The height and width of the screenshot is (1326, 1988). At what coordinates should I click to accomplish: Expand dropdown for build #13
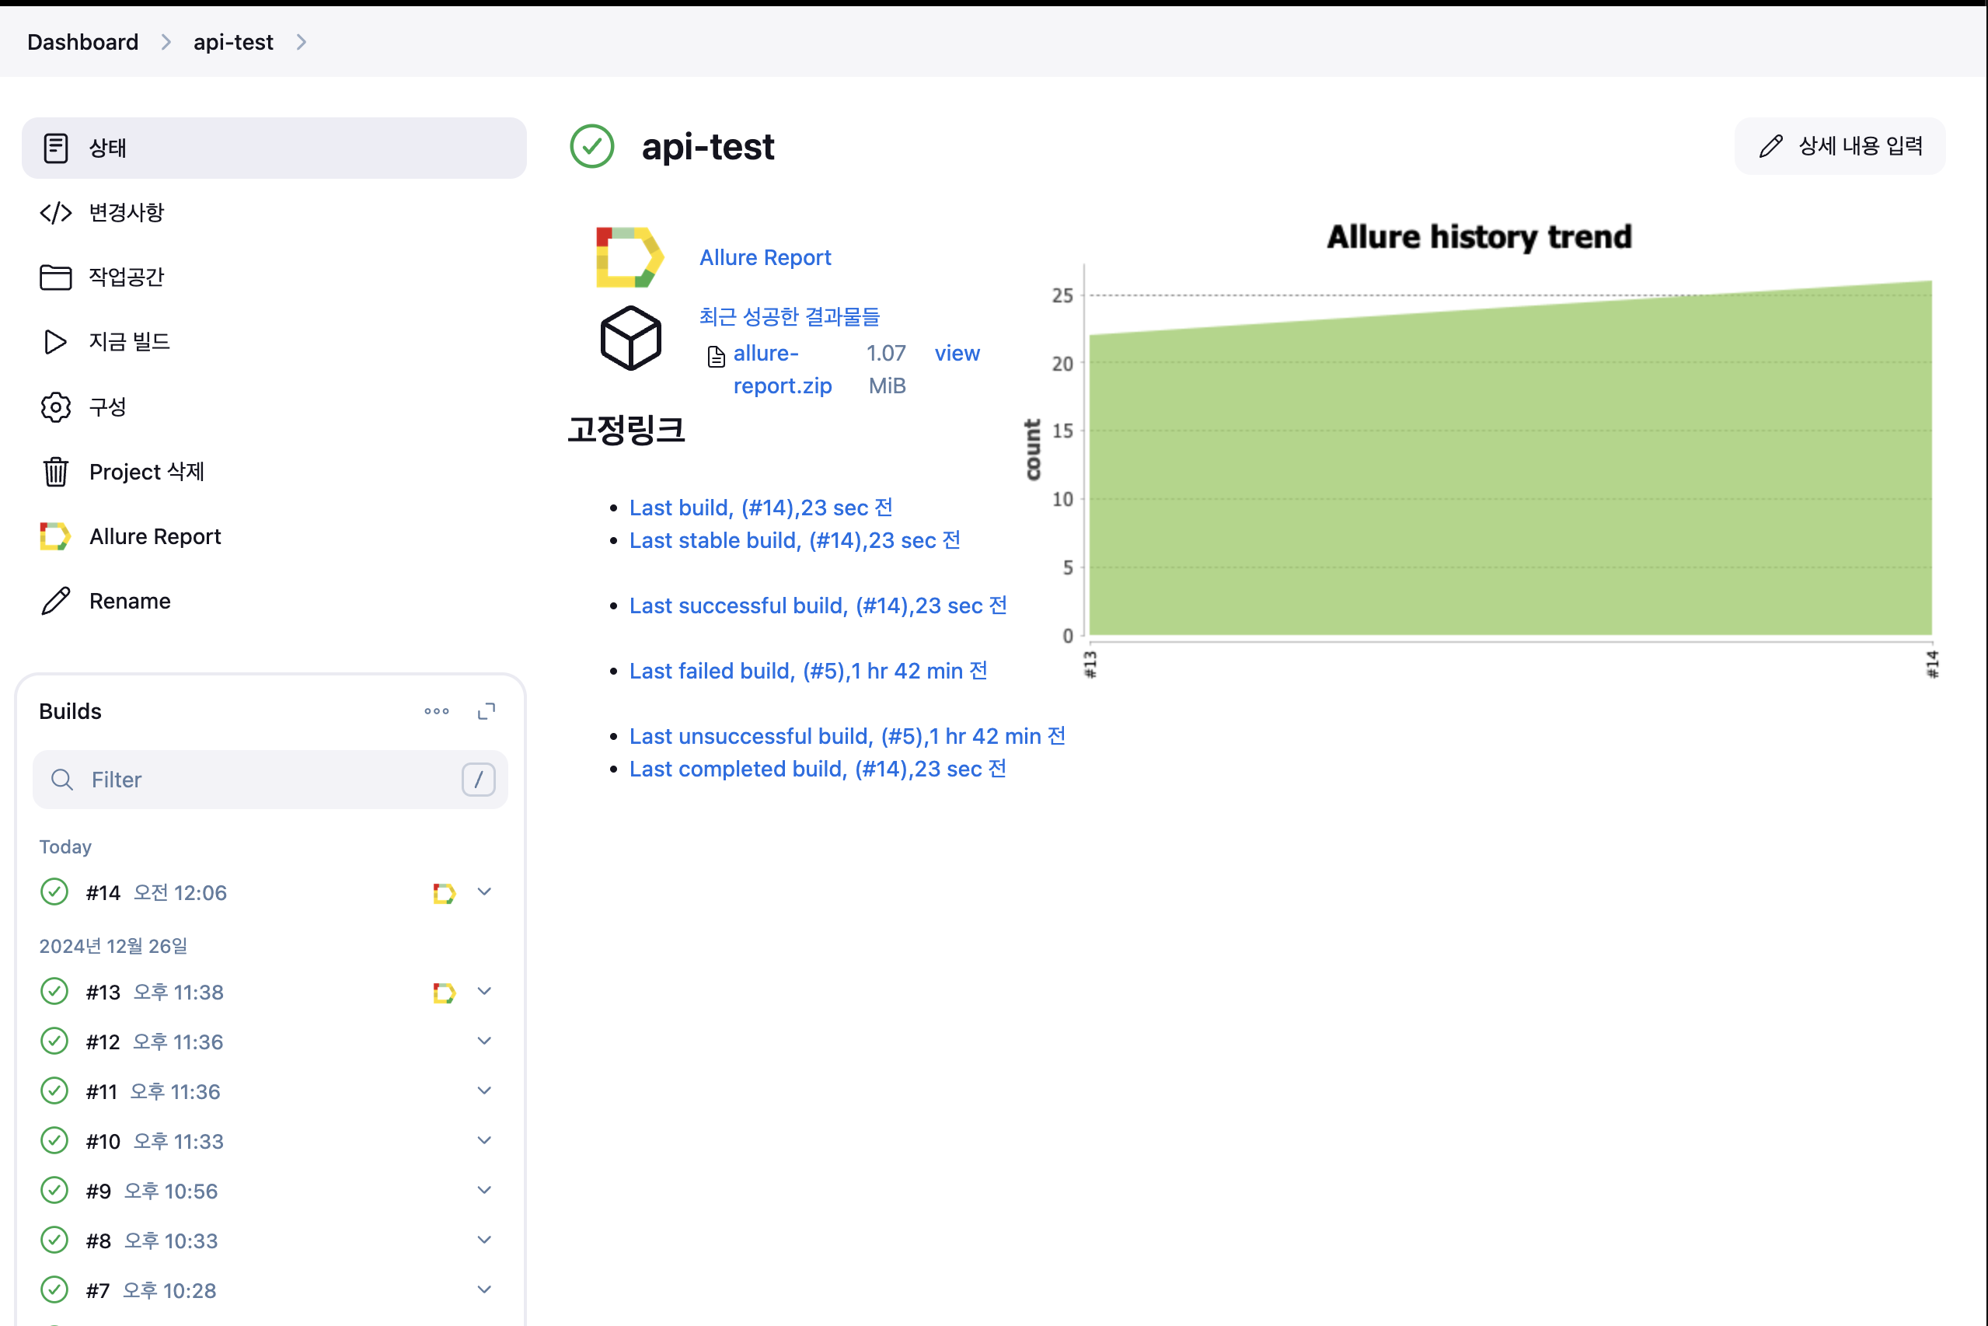[x=484, y=990]
